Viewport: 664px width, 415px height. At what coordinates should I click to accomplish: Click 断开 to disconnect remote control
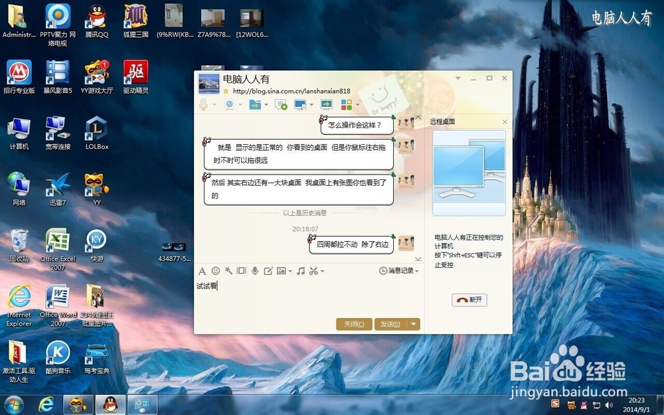point(471,299)
